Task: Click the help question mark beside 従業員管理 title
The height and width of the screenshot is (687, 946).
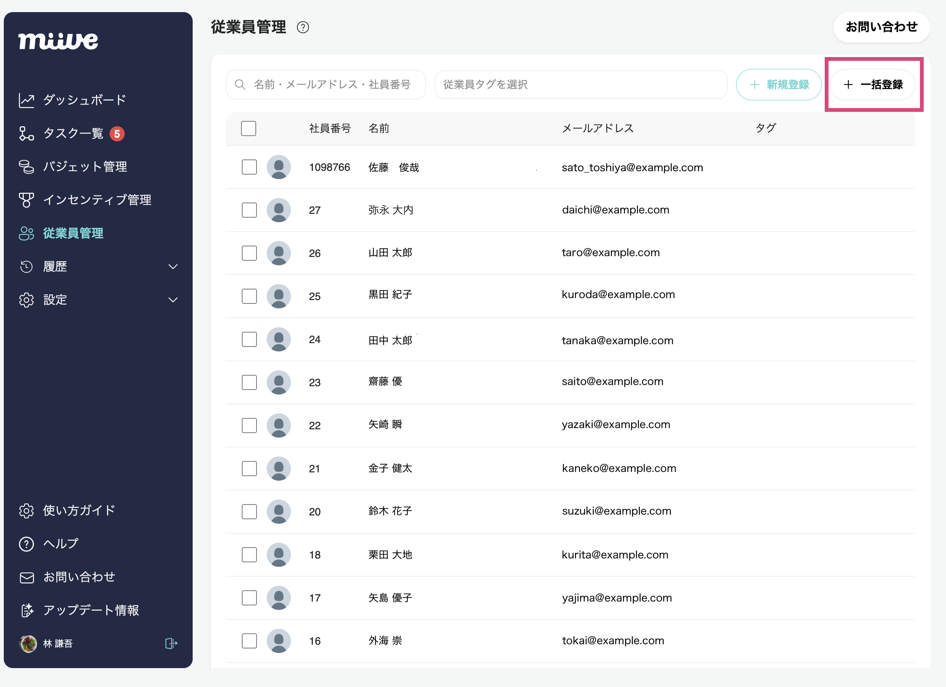Action: point(303,28)
